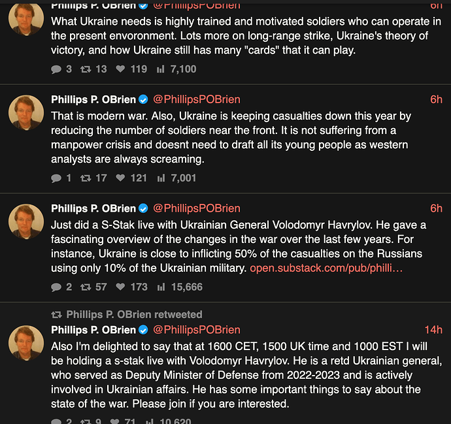Click the retweet icon showing 13 retweets
The image size is (451, 424).
(x=85, y=69)
